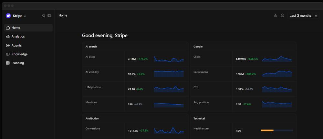The image size is (323, 139).
Task: Open the Conversions sparkline chart
Action: tap(169, 130)
